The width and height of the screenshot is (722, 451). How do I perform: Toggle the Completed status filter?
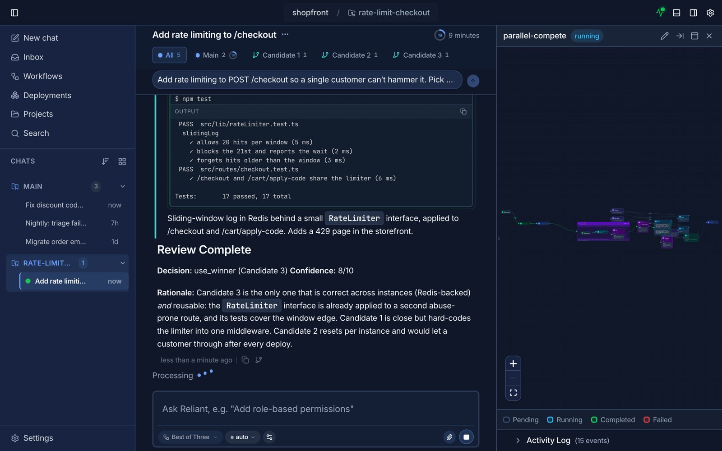coord(613,420)
